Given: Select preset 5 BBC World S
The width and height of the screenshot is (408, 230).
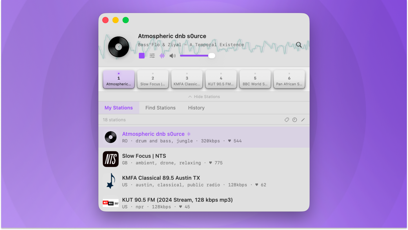Looking at the screenshot, I should [x=255, y=80].
